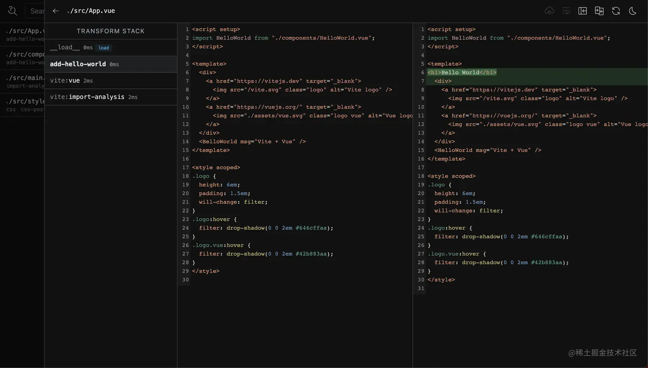The width and height of the screenshot is (648, 368).
Task: Click the import HelloWorld line in original pane
Action: pos(283,38)
